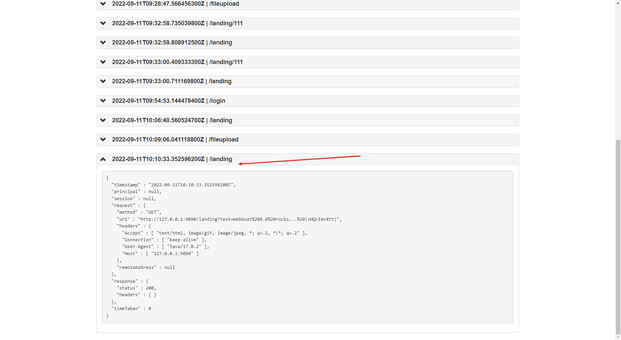Image resolution: width=621 pixels, height=340 pixels.
Task: Open request titled 2022-09-11T10:06:40.560524700Z | /landing
Action: [x=172, y=120]
